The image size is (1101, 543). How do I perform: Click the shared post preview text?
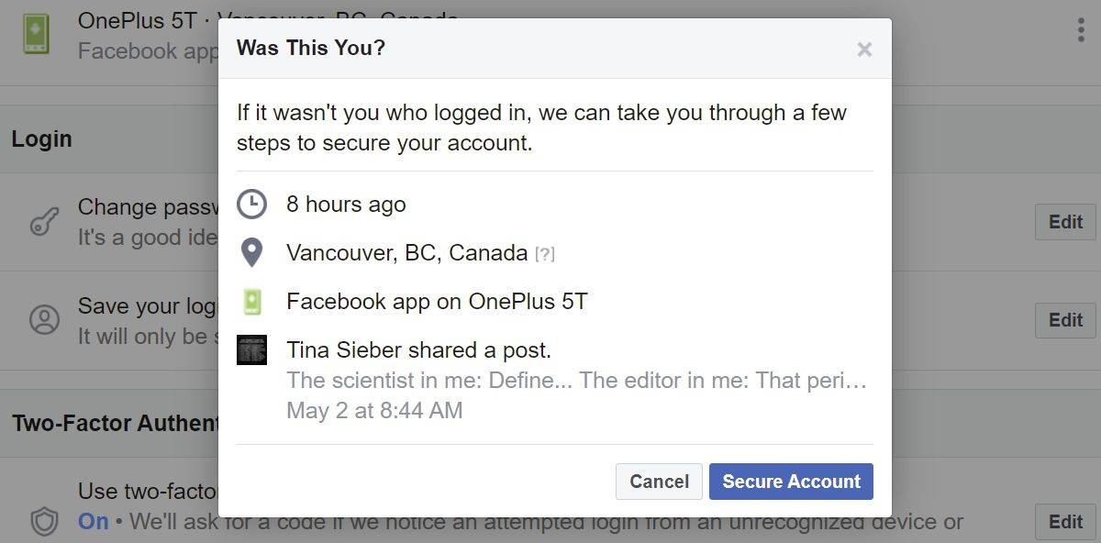coord(576,380)
